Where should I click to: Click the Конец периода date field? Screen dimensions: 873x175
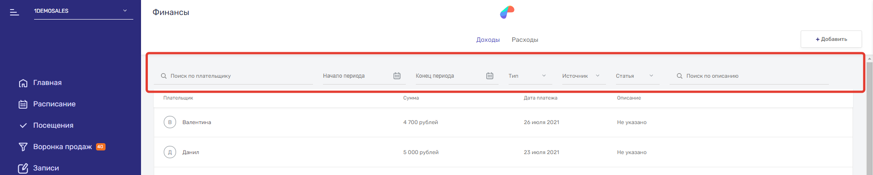[x=457, y=76]
